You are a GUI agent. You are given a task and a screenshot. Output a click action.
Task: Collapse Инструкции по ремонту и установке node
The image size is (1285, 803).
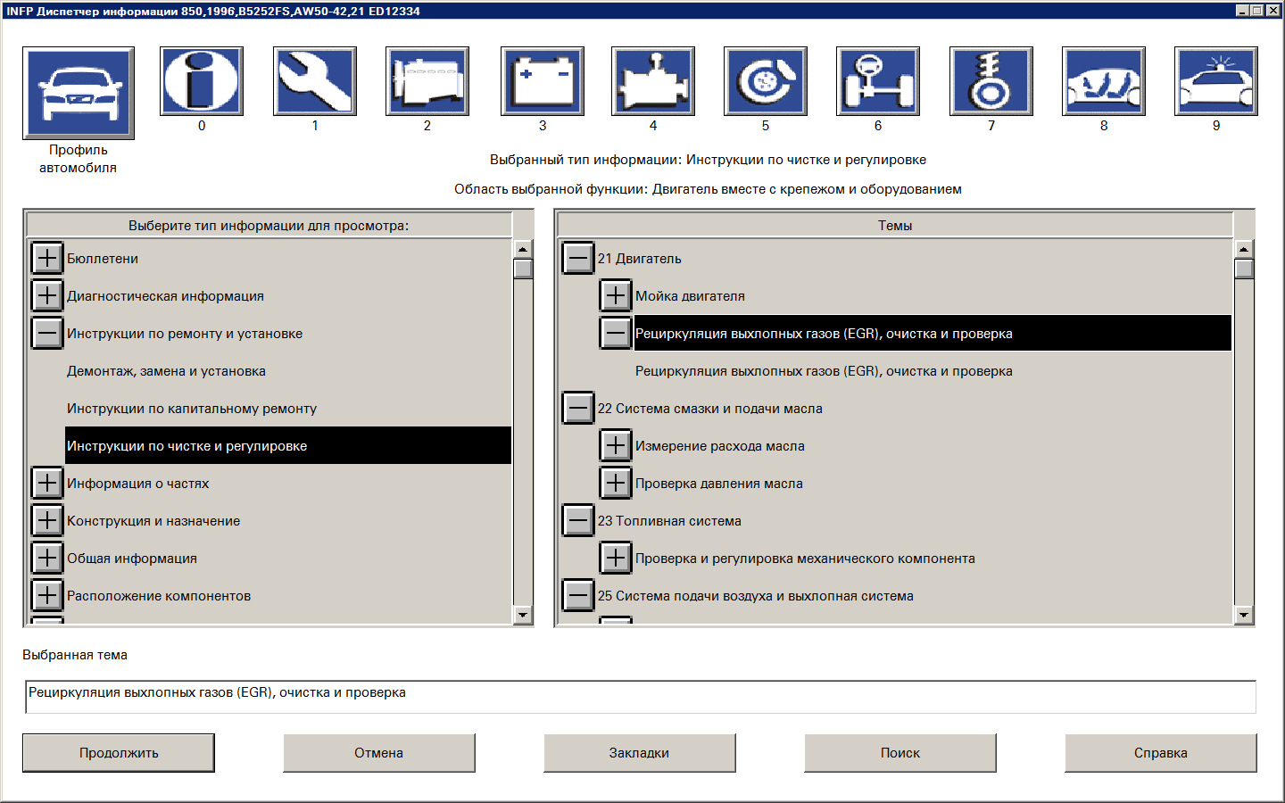(47, 333)
